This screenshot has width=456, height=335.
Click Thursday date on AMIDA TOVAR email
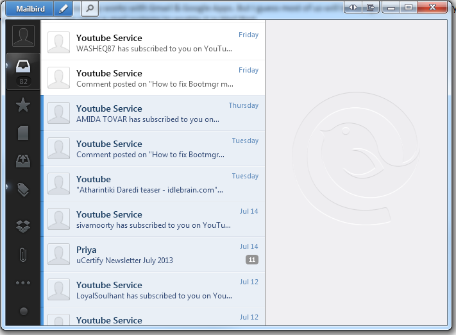[x=244, y=105]
